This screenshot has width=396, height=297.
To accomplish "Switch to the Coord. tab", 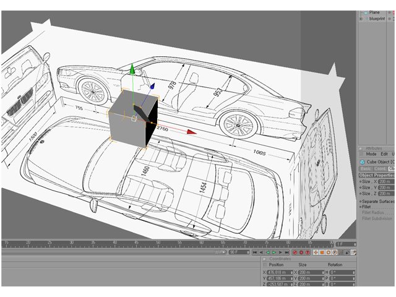I will [x=381, y=168].
